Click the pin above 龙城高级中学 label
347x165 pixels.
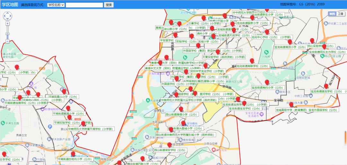[x=291, y=104]
